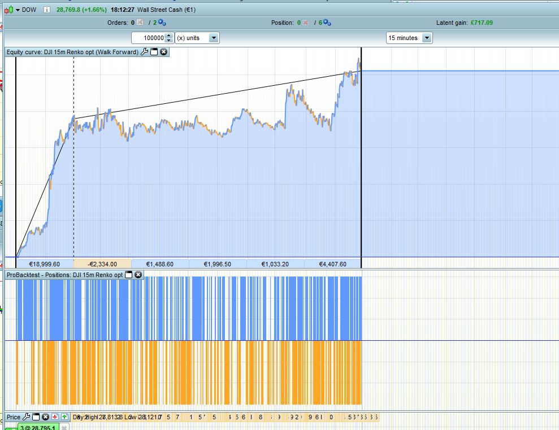Screen dimensions: 559x430
Task: Click the red down arrow in Price panel
Action: pyautogui.click(x=55, y=417)
